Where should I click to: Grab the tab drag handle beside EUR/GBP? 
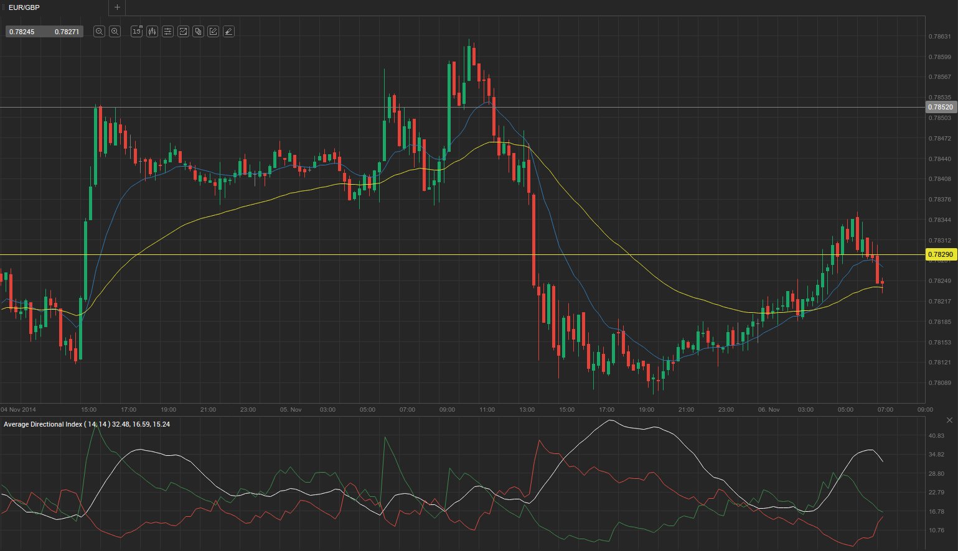coord(3,7)
